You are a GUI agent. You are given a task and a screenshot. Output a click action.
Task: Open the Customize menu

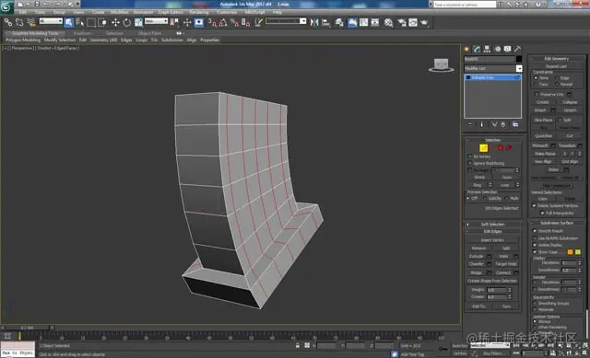pyautogui.click(x=227, y=12)
